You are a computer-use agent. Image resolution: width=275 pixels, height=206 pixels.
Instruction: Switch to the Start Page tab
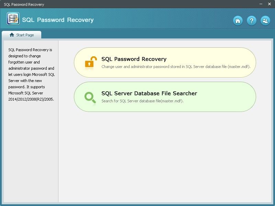tap(22, 35)
